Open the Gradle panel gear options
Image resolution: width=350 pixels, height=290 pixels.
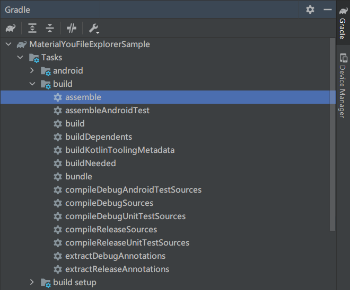pos(310,10)
